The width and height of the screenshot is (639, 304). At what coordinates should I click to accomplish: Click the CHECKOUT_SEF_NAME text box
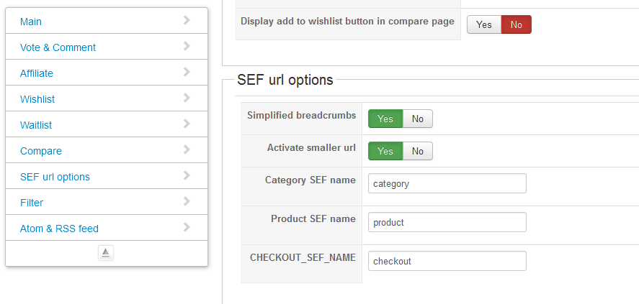pos(447,261)
